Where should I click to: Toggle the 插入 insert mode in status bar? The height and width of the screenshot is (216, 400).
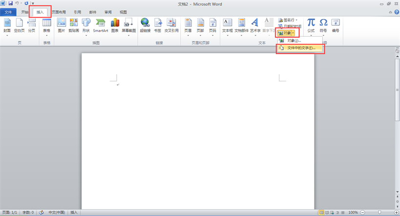[x=74, y=213]
